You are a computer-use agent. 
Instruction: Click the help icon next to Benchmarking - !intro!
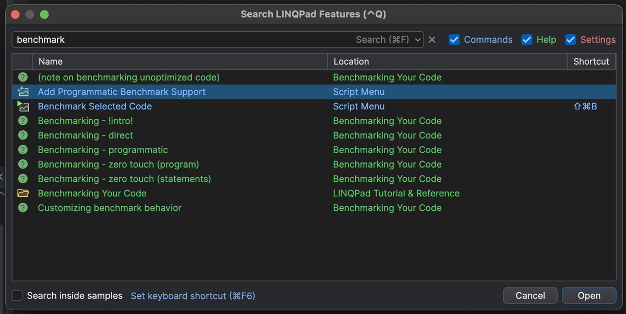click(x=23, y=121)
